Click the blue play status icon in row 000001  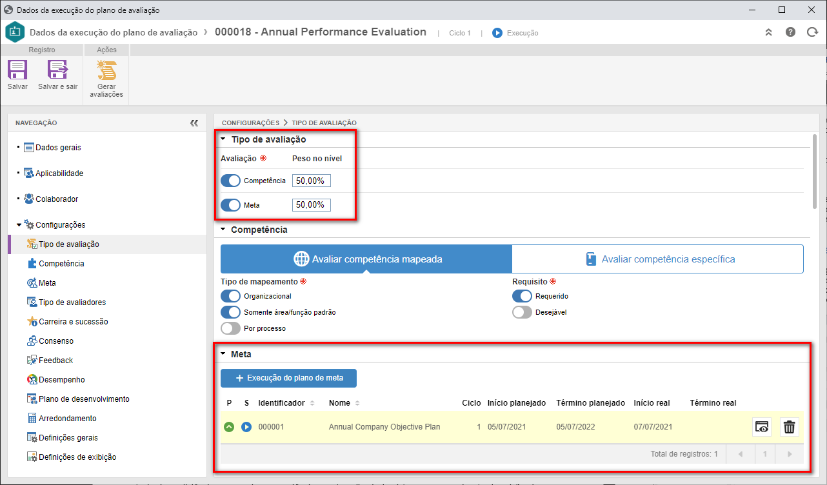click(x=246, y=427)
